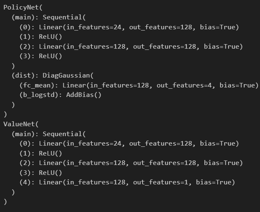Click bias=True on ValueNet's layer (4)
The image size is (260, 212).
pyautogui.click(x=213, y=182)
